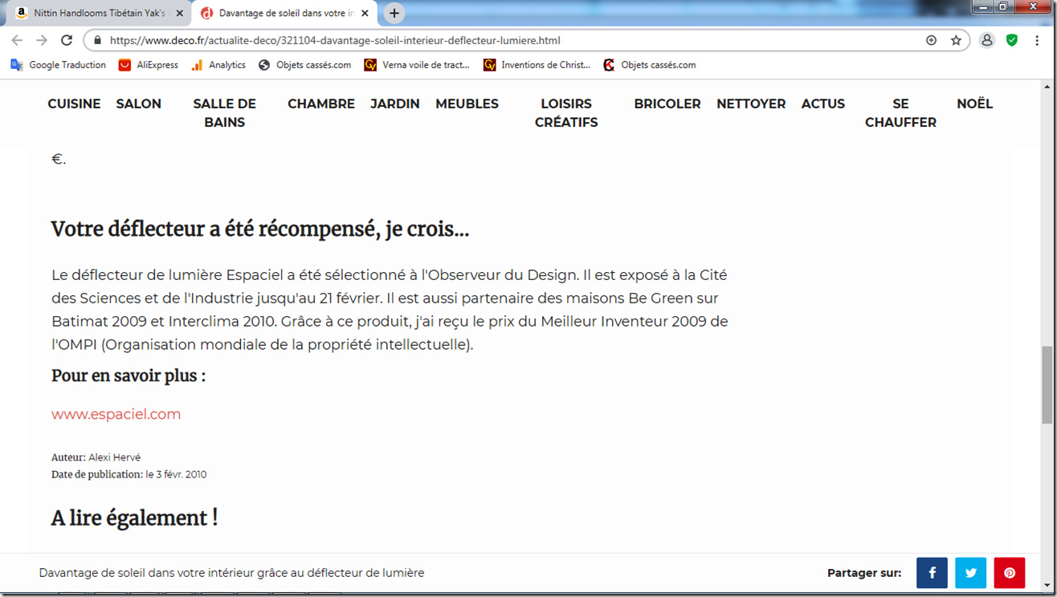The height and width of the screenshot is (597, 1057).
Task: Click the author name Alexi Hervé
Action: pyautogui.click(x=114, y=457)
